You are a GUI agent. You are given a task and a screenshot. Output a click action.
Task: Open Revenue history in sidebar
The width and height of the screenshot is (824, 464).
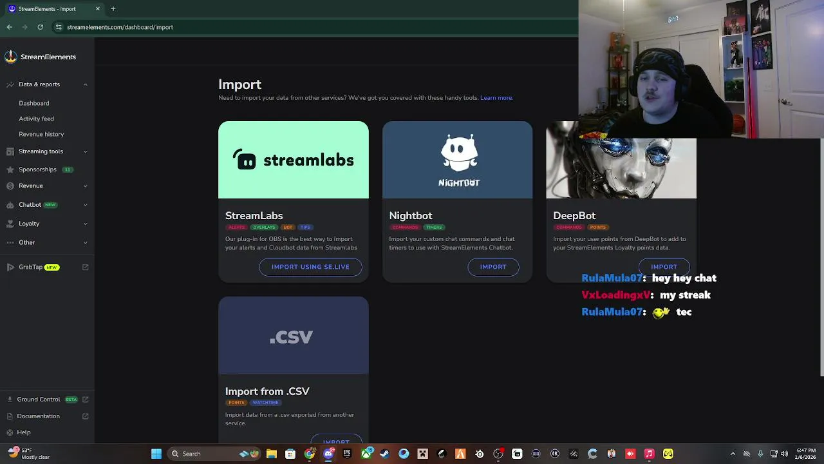pos(41,134)
